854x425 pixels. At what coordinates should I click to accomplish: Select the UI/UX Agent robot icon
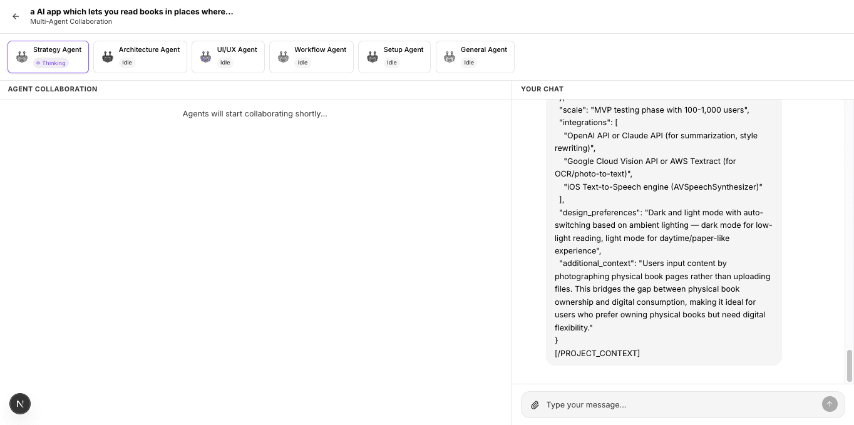click(x=205, y=56)
